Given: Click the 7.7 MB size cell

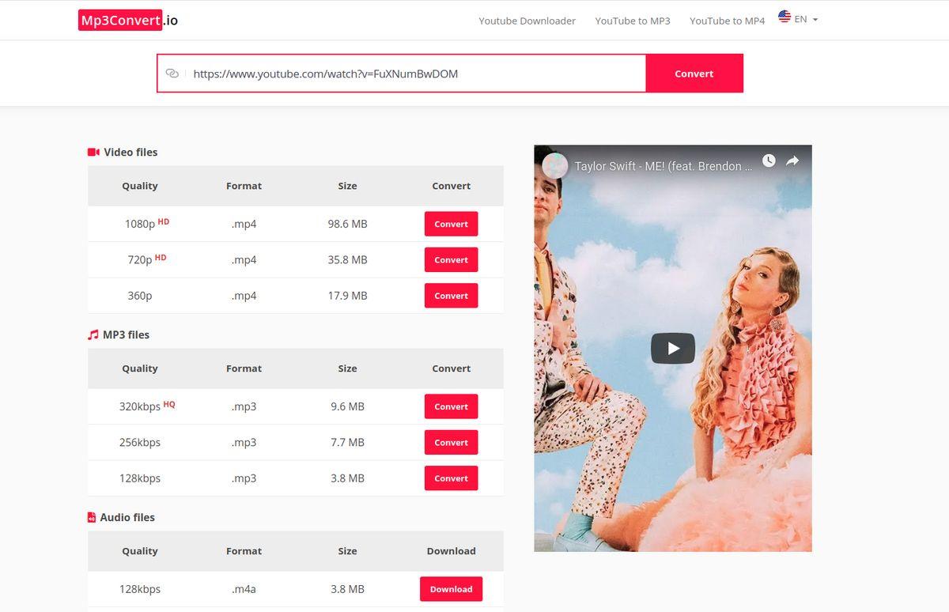Looking at the screenshot, I should tap(348, 443).
